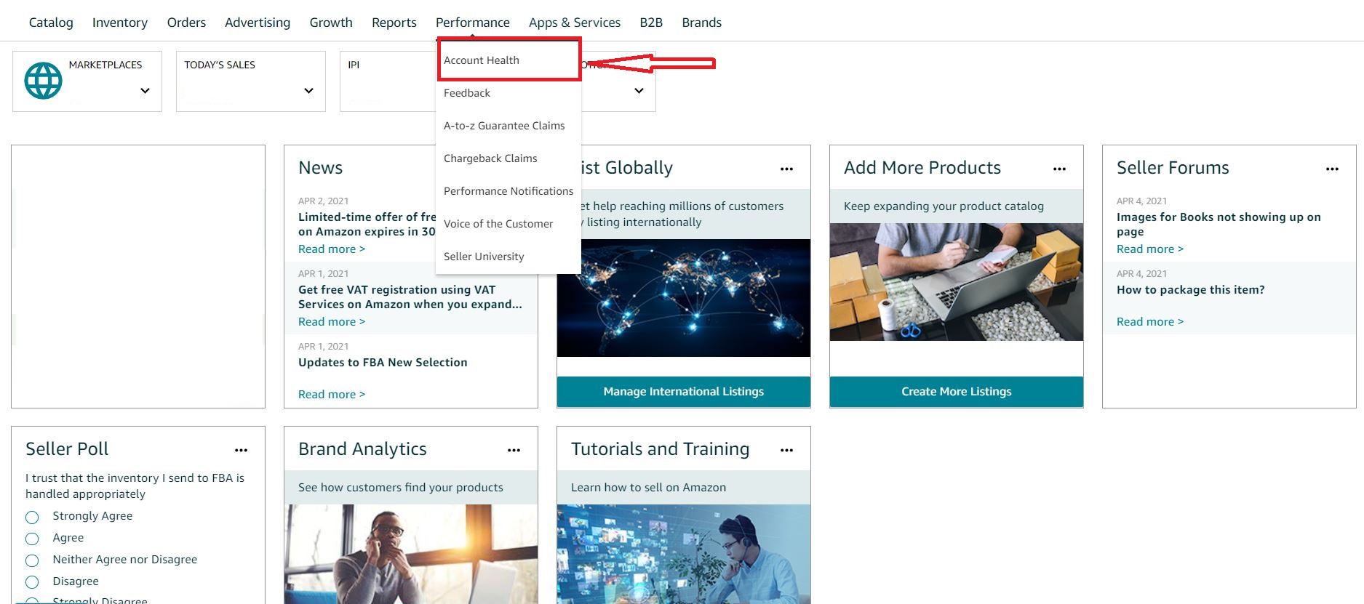Open the Tutorials and Training card options menu
Image resolution: width=1364 pixels, height=604 pixels.
pos(786,450)
